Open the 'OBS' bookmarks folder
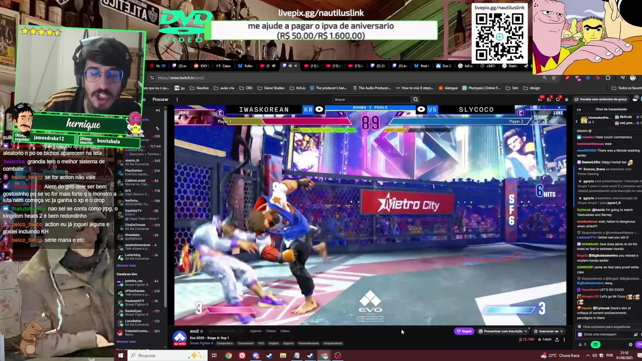 (246, 88)
